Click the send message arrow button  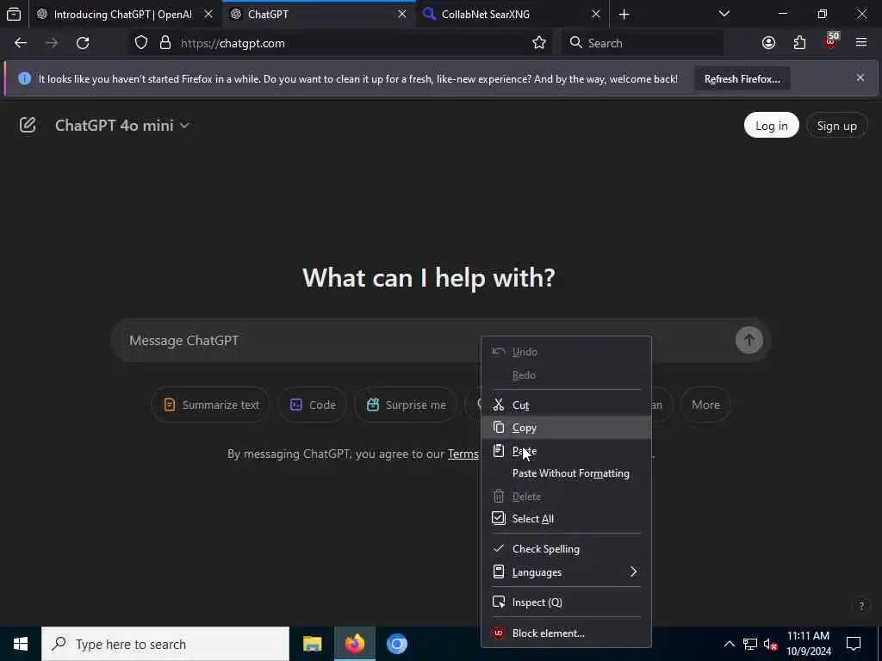point(748,340)
